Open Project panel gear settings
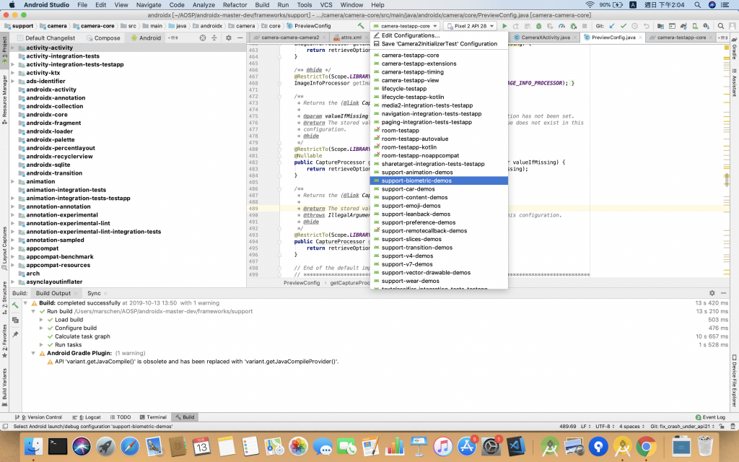Viewport: 739px width, 462px height. [x=229, y=38]
